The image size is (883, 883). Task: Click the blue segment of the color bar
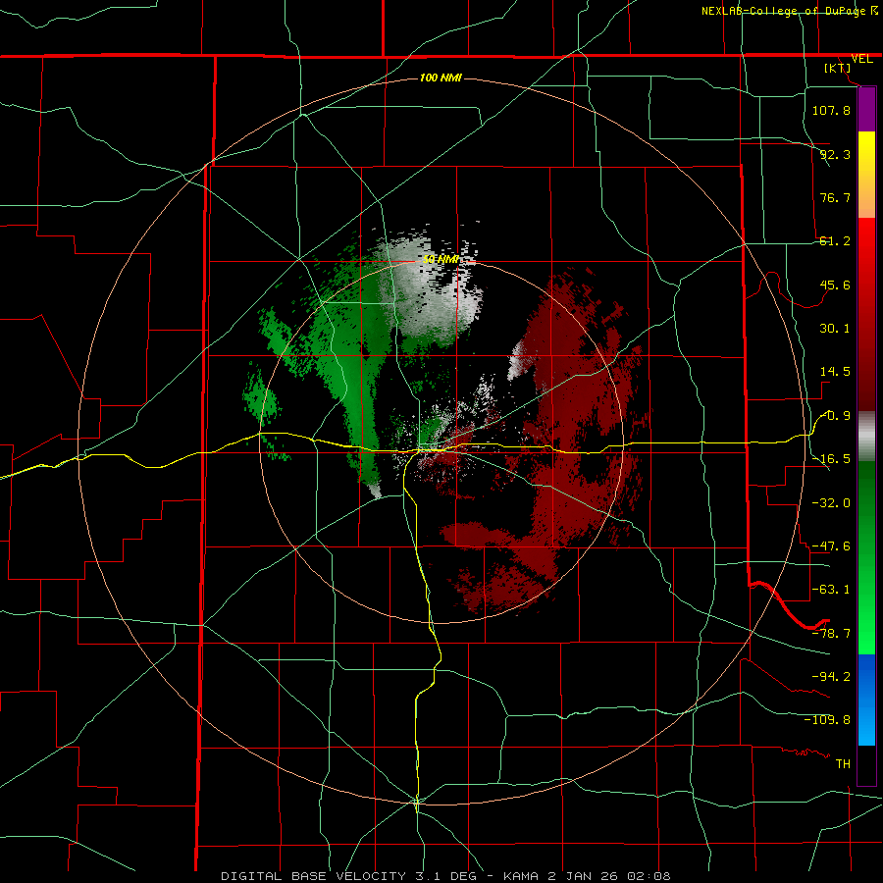click(x=866, y=700)
